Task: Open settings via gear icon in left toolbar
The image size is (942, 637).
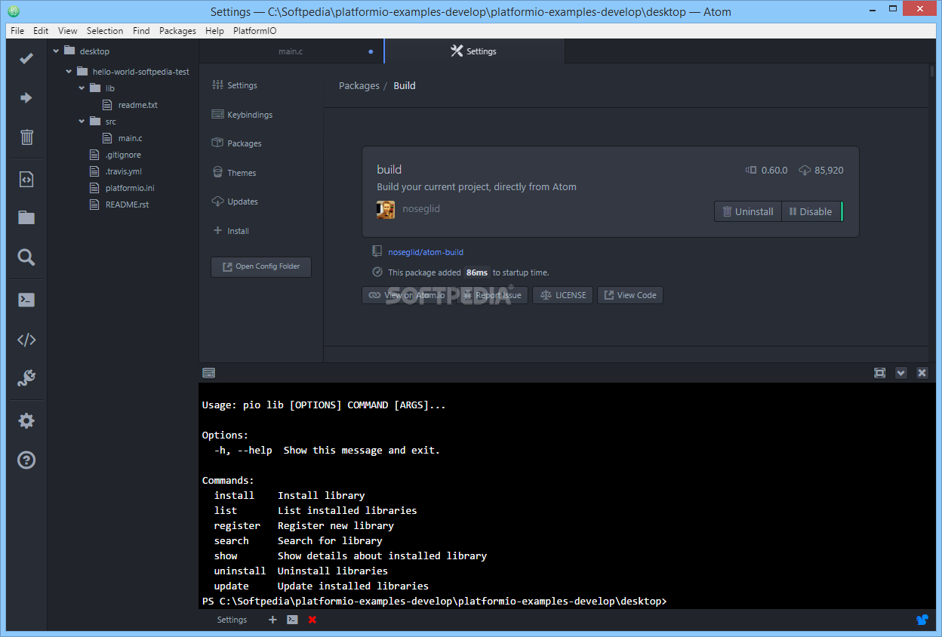Action: click(x=26, y=421)
